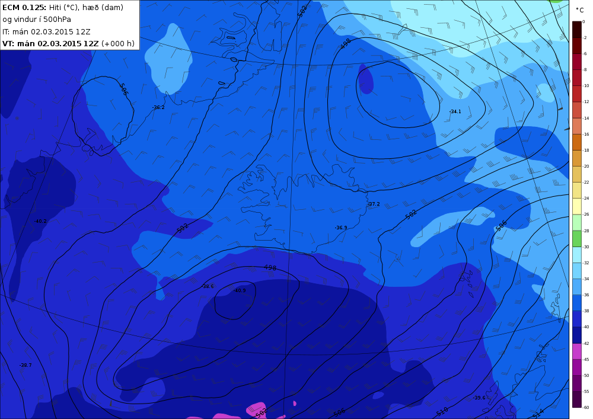Pick the purple swatch between -45 and -50

pyautogui.click(x=577, y=367)
